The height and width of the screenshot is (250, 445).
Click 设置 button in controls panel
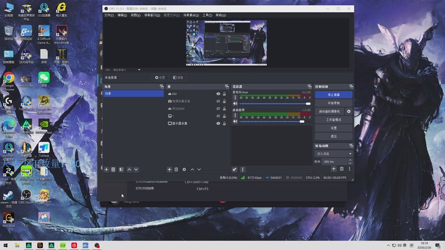click(x=334, y=128)
